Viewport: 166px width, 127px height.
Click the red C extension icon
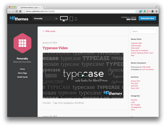(149, 11)
